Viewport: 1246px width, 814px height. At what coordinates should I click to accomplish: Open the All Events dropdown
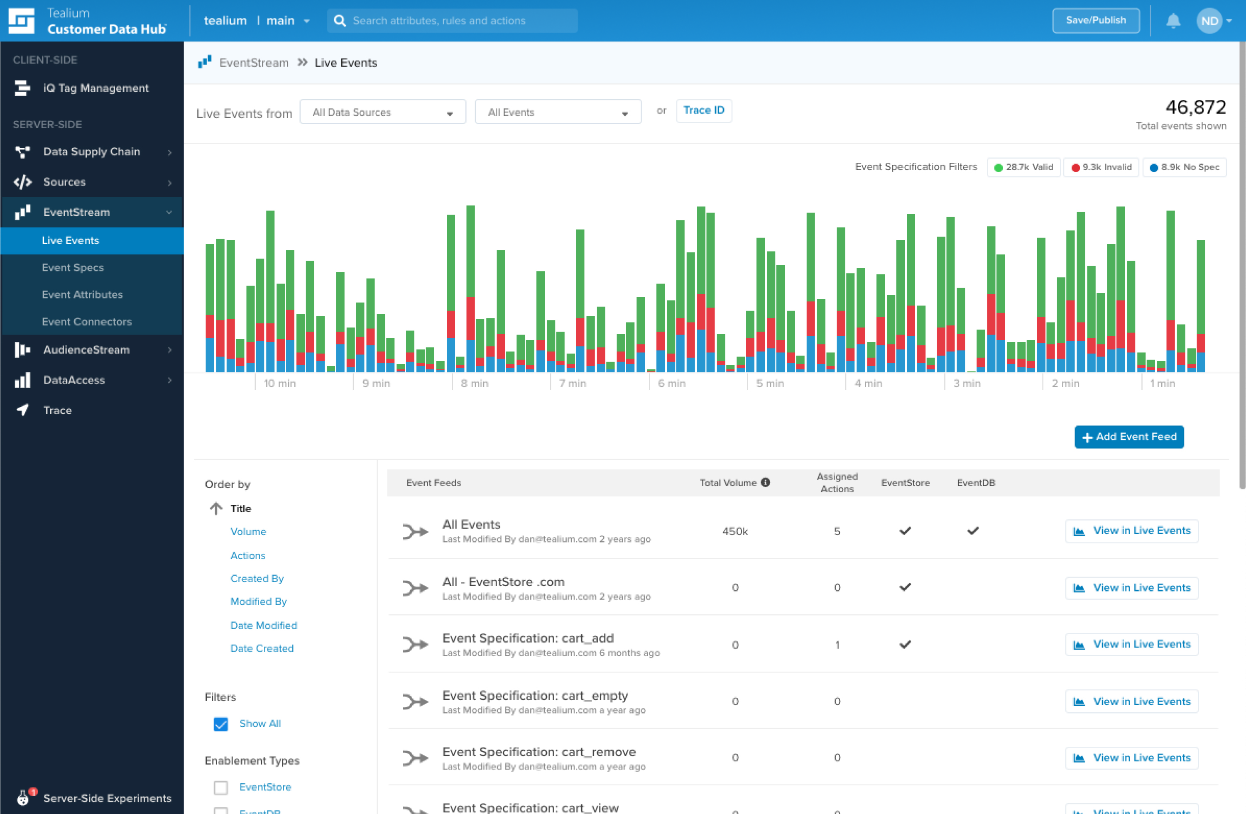(558, 112)
